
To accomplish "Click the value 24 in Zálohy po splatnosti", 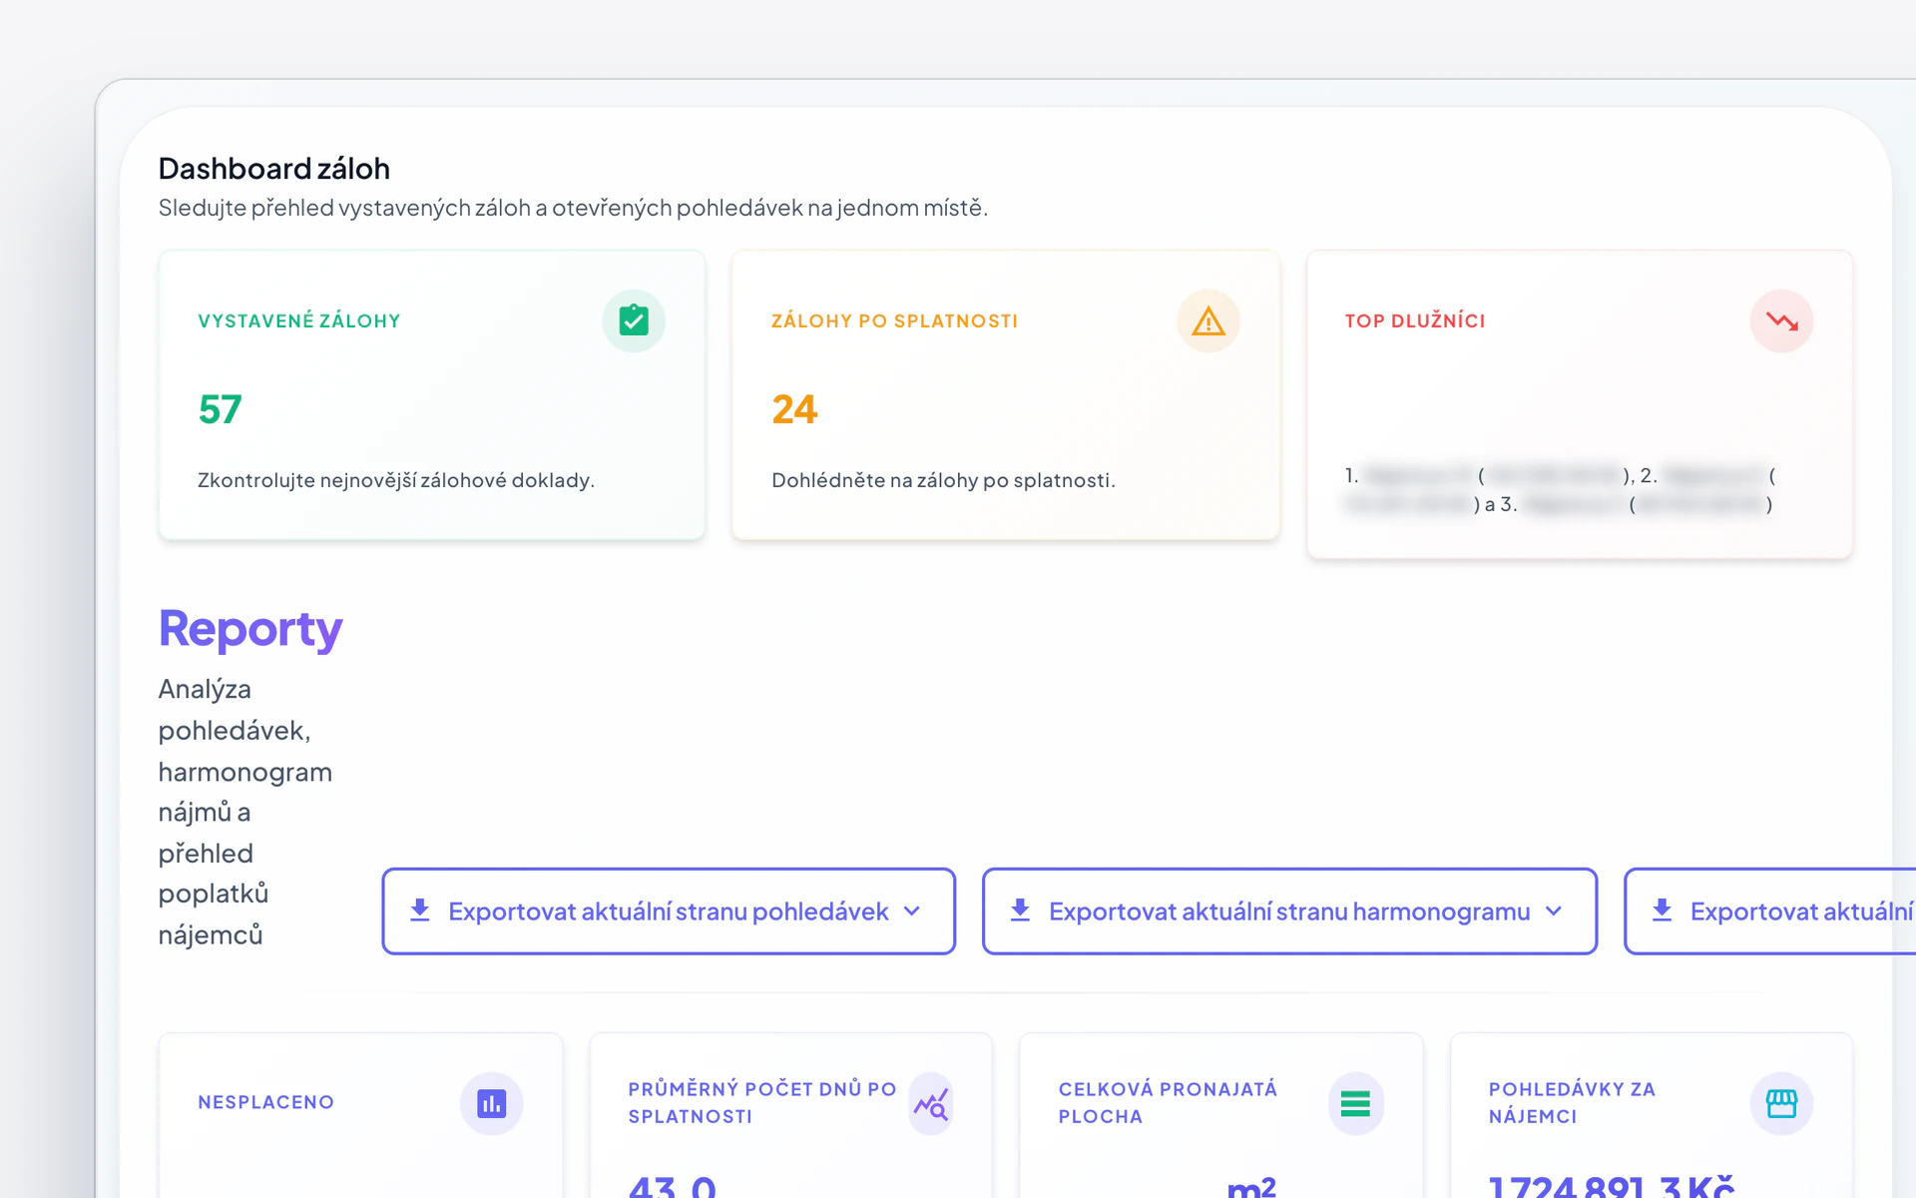I will click(x=794, y=409).
